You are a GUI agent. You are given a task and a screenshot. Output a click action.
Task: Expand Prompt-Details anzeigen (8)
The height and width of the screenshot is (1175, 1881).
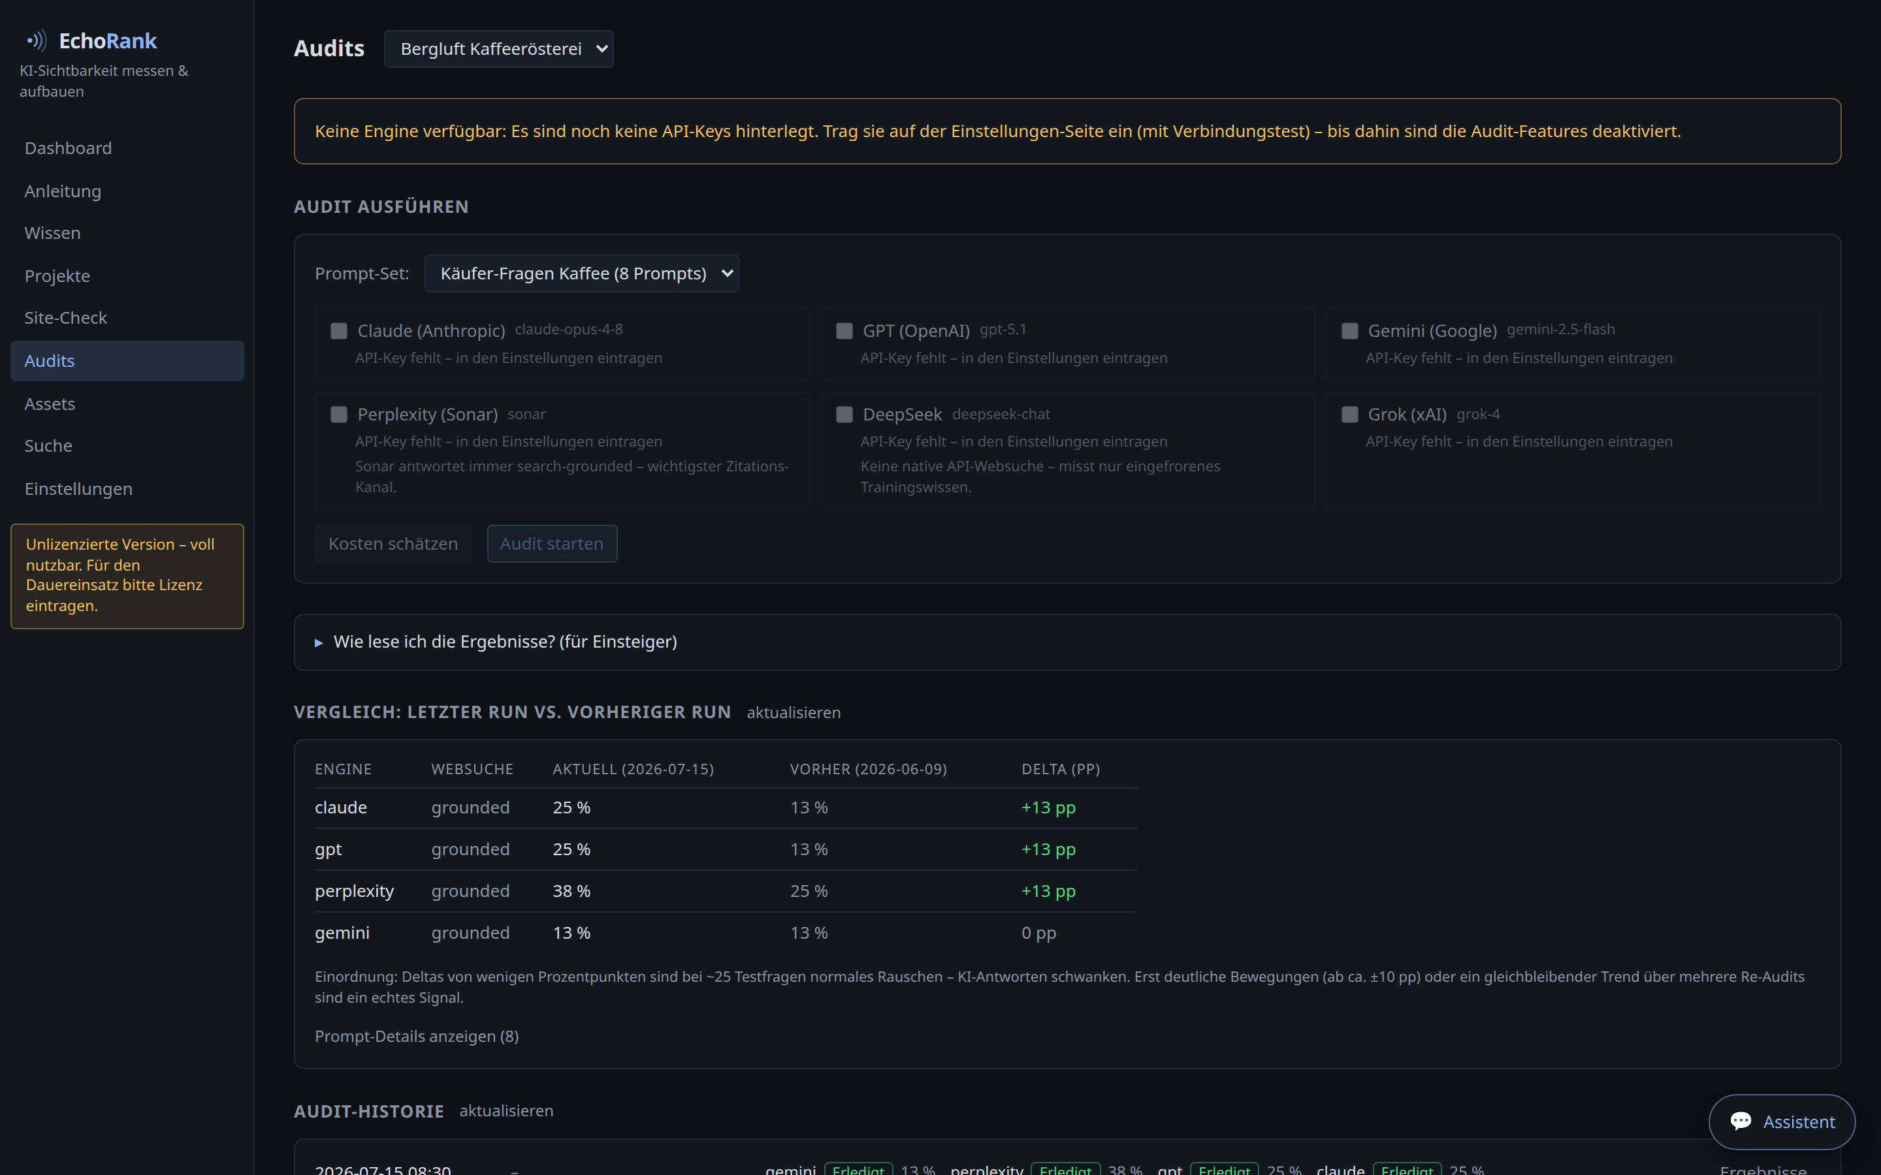(417, 1036)
